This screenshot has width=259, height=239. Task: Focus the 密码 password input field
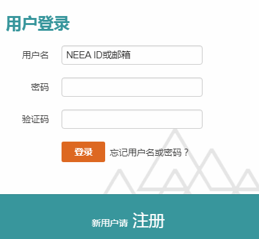pyautogui.click(x=132, y=87)
